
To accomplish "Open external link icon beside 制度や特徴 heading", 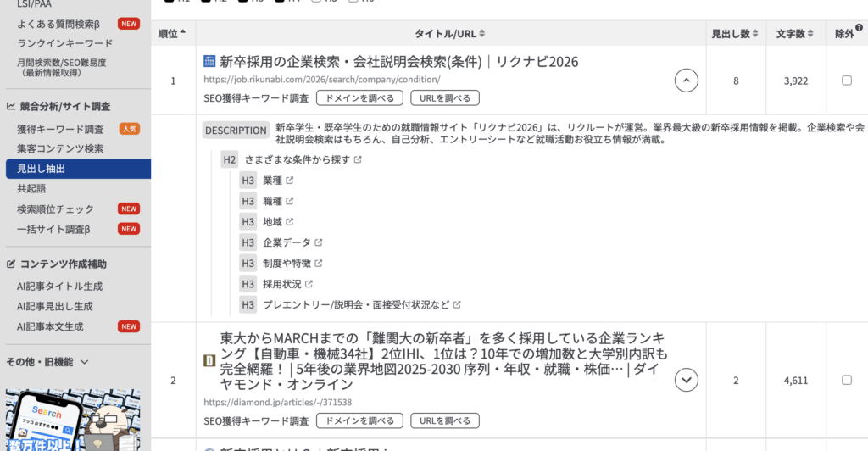I will click(x=319, y=264).
